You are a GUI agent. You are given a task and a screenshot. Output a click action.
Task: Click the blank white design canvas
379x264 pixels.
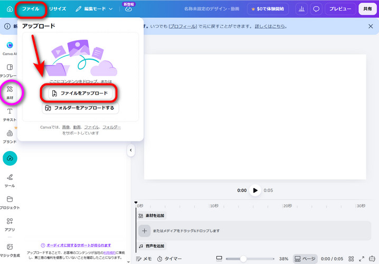point(255,117)
